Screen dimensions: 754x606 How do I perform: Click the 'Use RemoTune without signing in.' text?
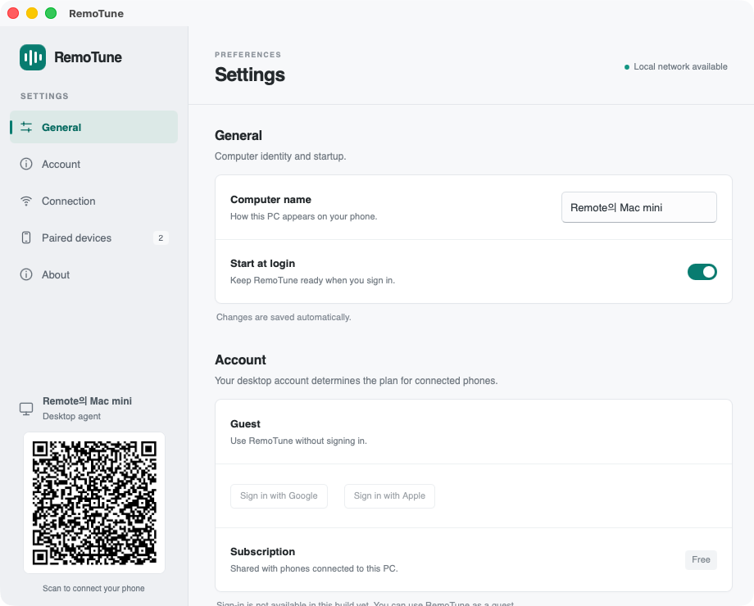pos(298,441)
